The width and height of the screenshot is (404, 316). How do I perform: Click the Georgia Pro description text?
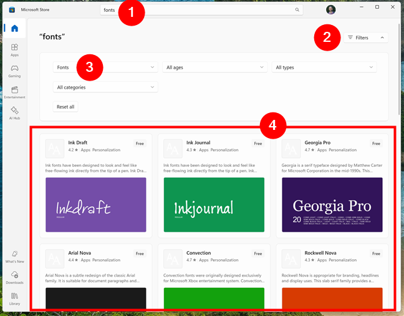332,168
